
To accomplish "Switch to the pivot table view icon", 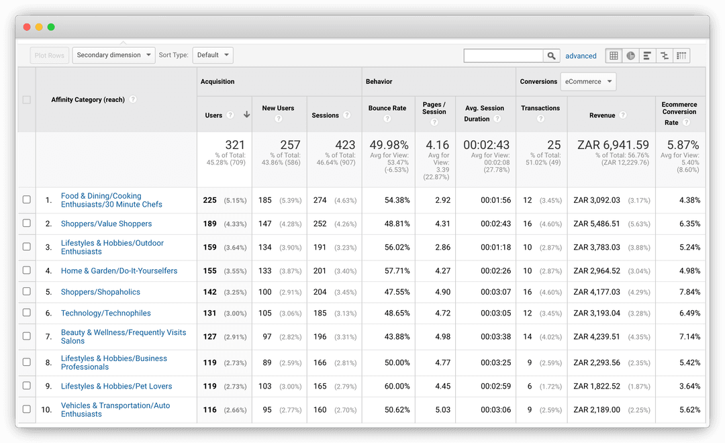I will click(x=681, y=56).
